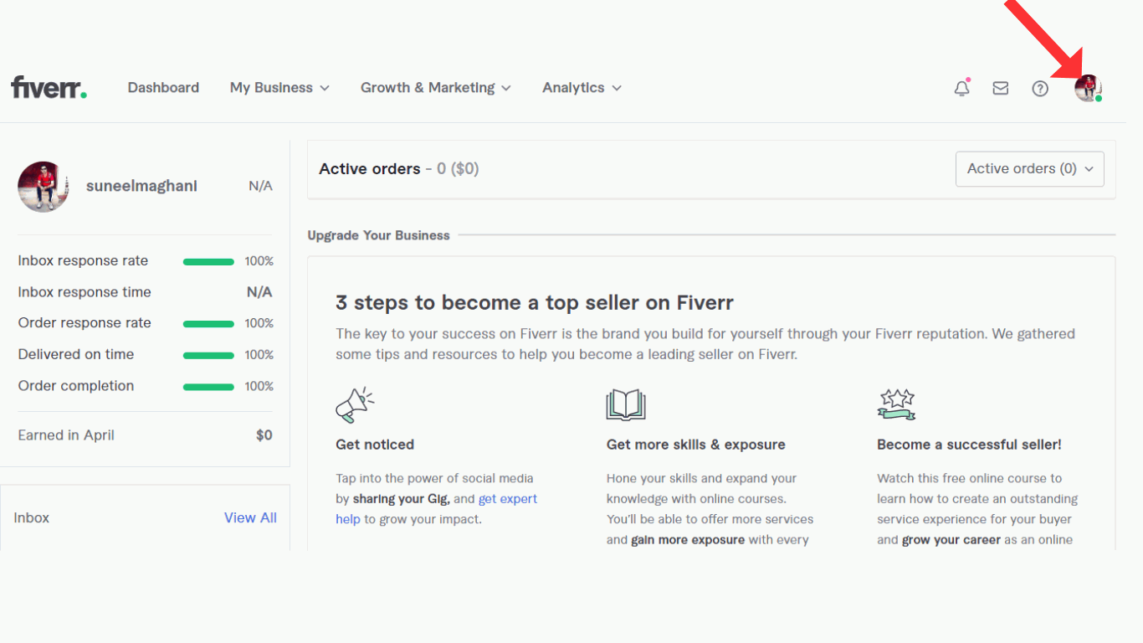Open the messages envelope icon
The image size is (1143, 643).
click(1001, 88)
